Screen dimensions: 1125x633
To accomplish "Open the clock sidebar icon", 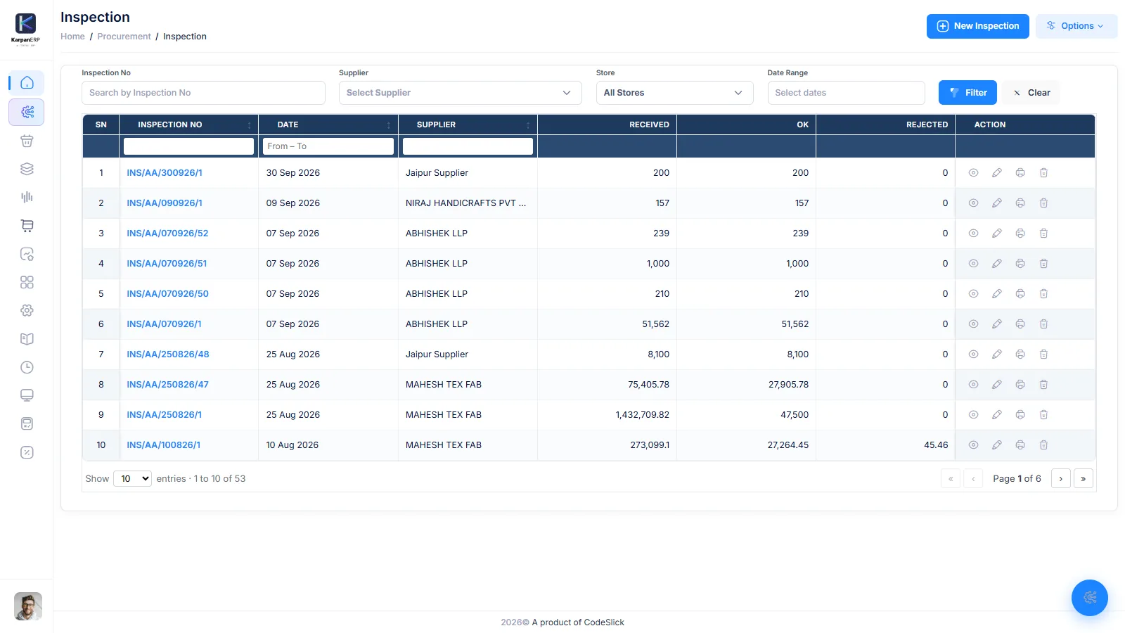I will pos(27,367).
